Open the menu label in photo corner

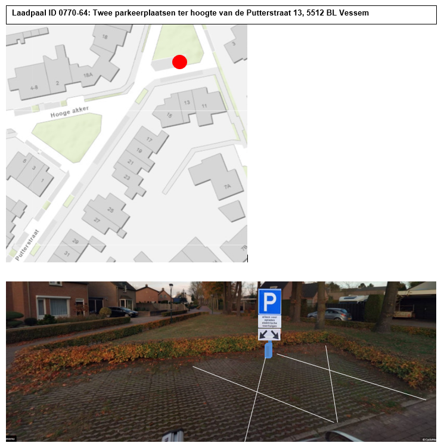click(x=11, y=439)
